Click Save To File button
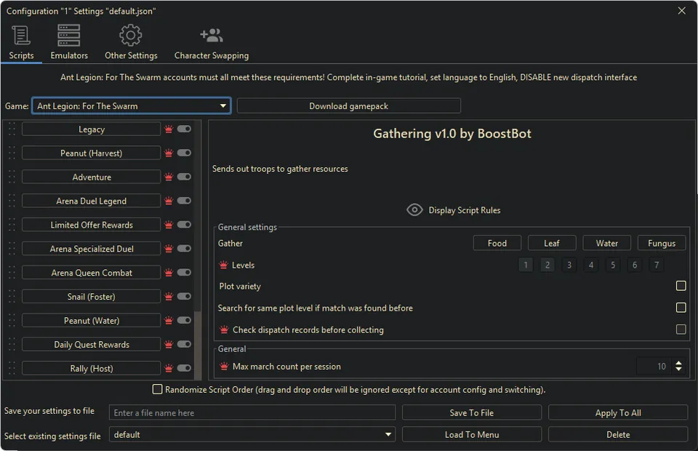698x451 pixels. pos(471,412)
